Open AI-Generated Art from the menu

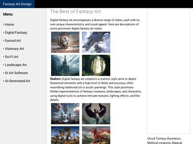(17, 81)
